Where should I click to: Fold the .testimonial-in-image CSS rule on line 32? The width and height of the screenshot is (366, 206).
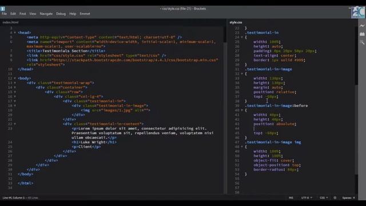point(242,74)
